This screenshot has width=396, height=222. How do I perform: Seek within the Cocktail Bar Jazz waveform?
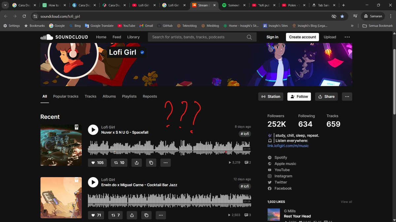[169, 200]
